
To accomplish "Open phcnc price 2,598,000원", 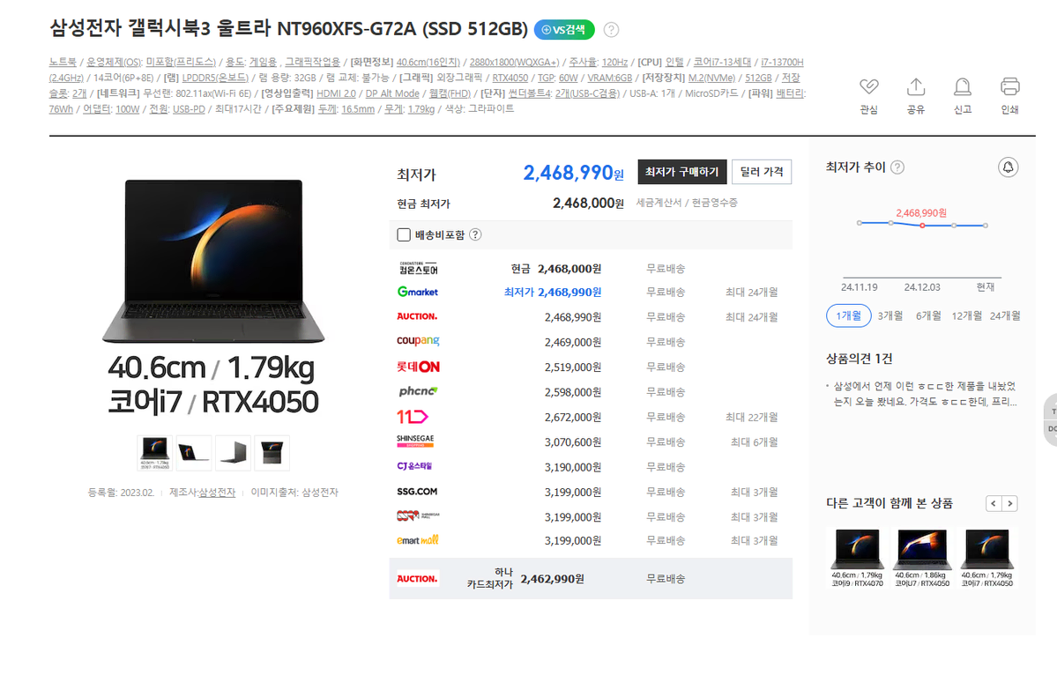I will point(573,392).
